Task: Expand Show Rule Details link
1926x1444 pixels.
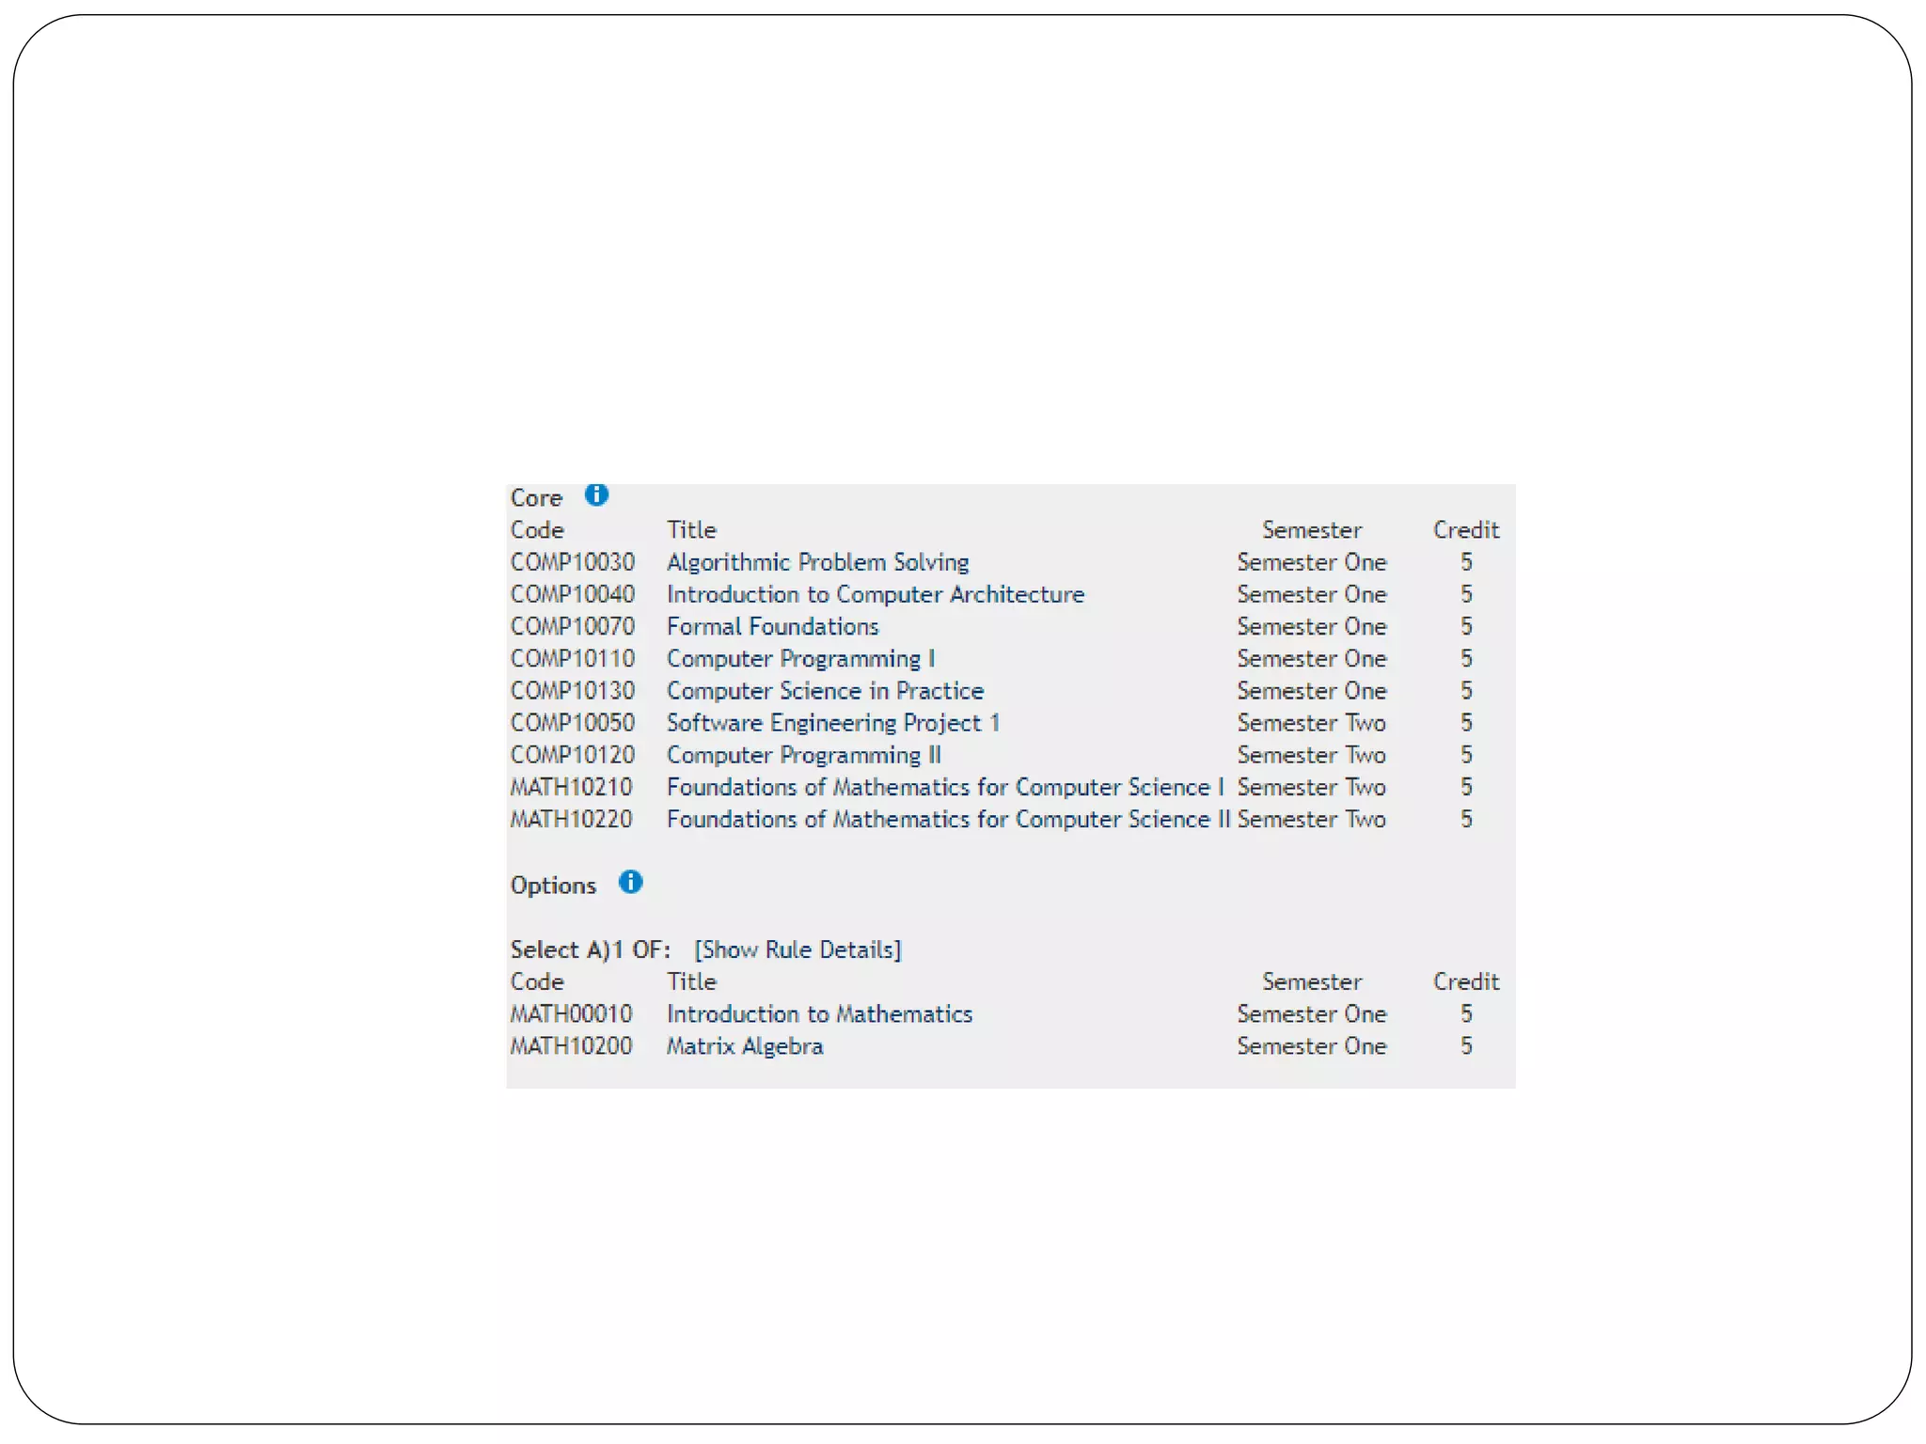Action: click(797, 950)
